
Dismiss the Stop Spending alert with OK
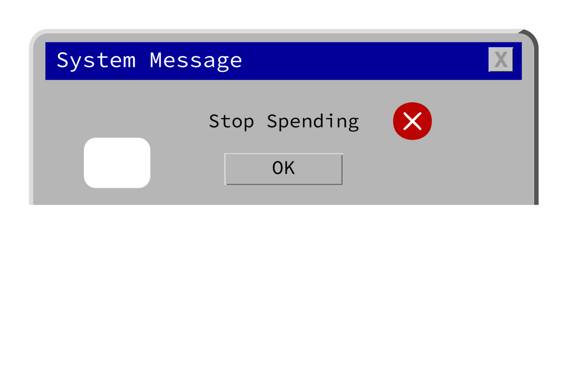tap(283, 169)
